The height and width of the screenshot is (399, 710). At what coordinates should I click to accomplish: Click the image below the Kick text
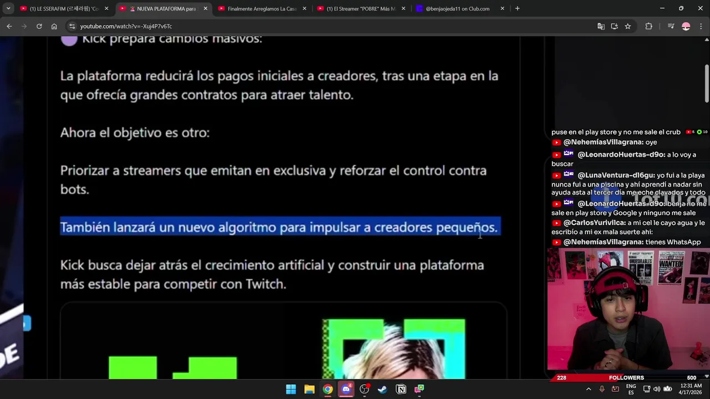[x=283, y=341]
